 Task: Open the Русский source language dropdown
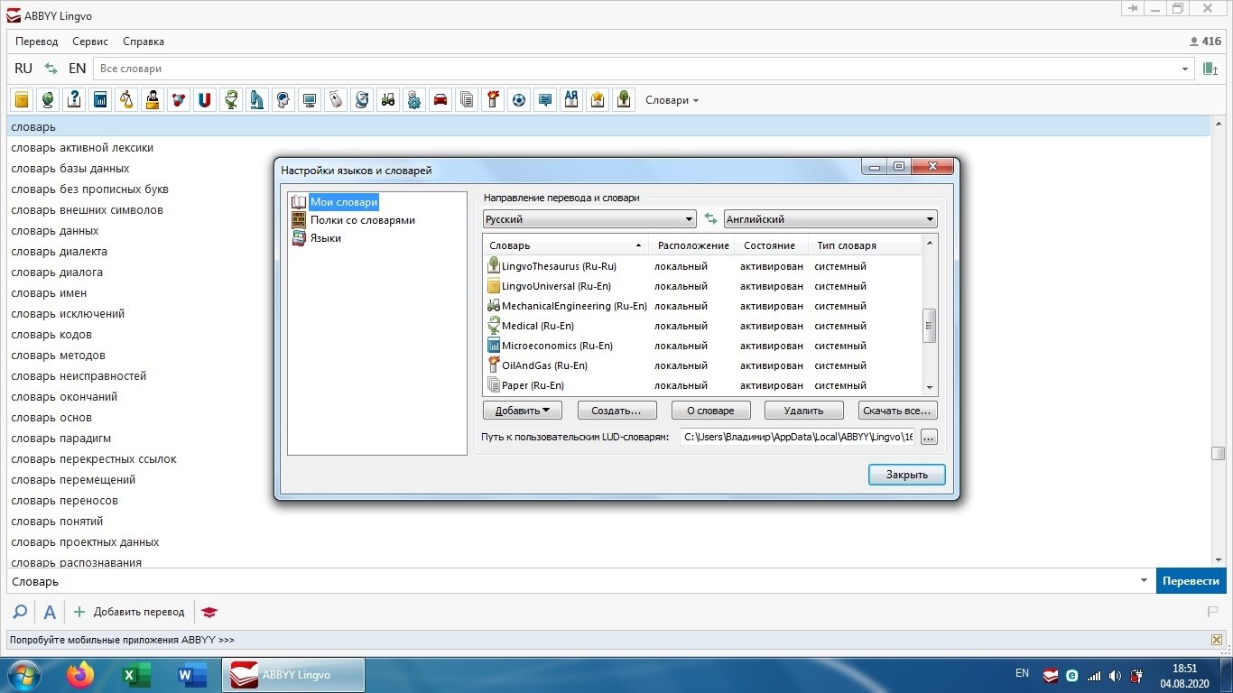[589, 219]
